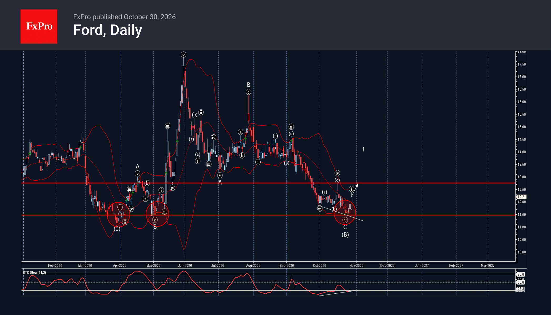Click the circled 'i' label beside the white arrow
Image resolution: width=551 pixels, height=315 pixels.
351,189
